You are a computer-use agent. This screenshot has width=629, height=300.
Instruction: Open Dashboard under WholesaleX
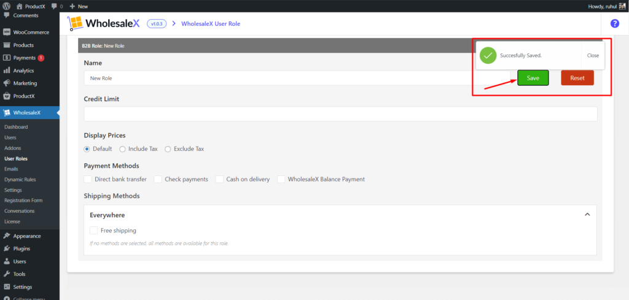16,127
